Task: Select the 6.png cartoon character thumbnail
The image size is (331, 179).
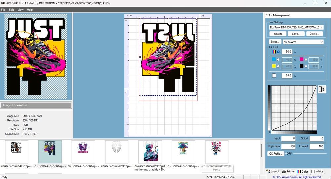Action: [217, 152]
